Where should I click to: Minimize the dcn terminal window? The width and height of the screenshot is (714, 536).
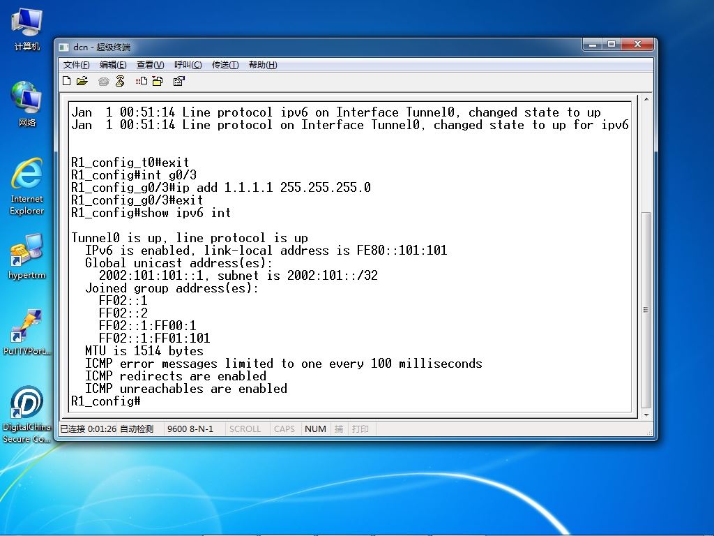tap(593, 45)
